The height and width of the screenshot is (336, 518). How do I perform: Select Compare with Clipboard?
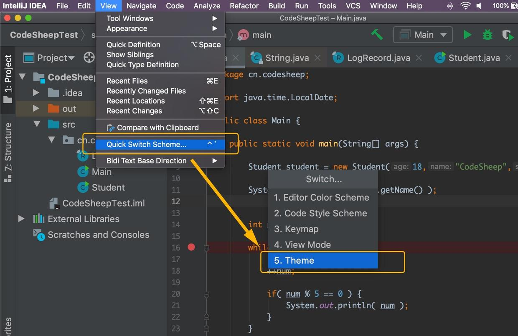pos(160,128)
